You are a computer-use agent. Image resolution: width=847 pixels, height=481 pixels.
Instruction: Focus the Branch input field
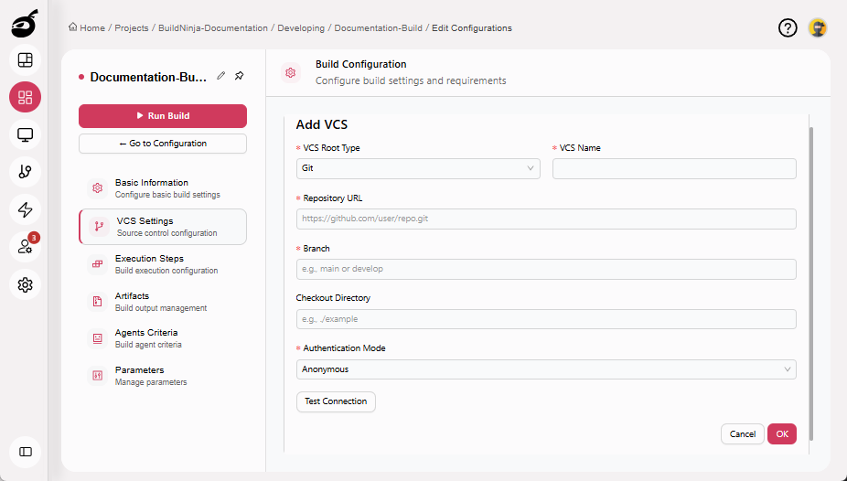coord(546,269)
